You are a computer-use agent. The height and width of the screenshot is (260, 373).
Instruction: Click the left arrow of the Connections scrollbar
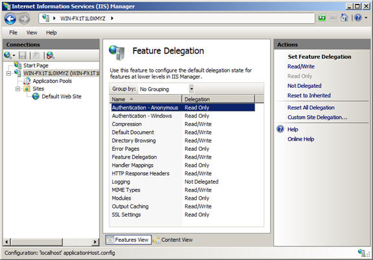pos(6,242)
